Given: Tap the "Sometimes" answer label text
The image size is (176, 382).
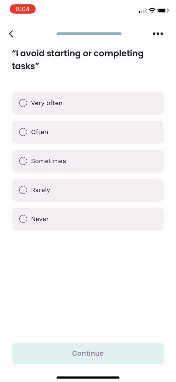Looking at the screenshot, I should point(48,161).
